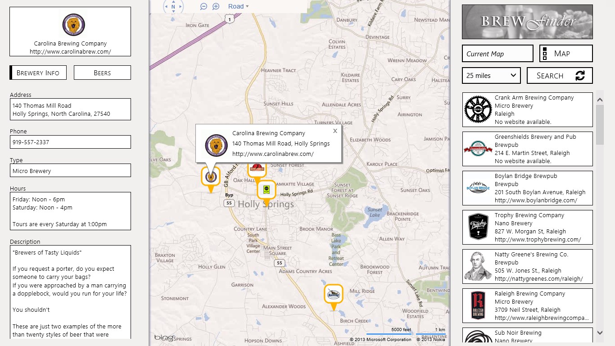Click the Crank Arm Brewing gear logo
Viewport: 615px width, 346px height.
(478, 109)
